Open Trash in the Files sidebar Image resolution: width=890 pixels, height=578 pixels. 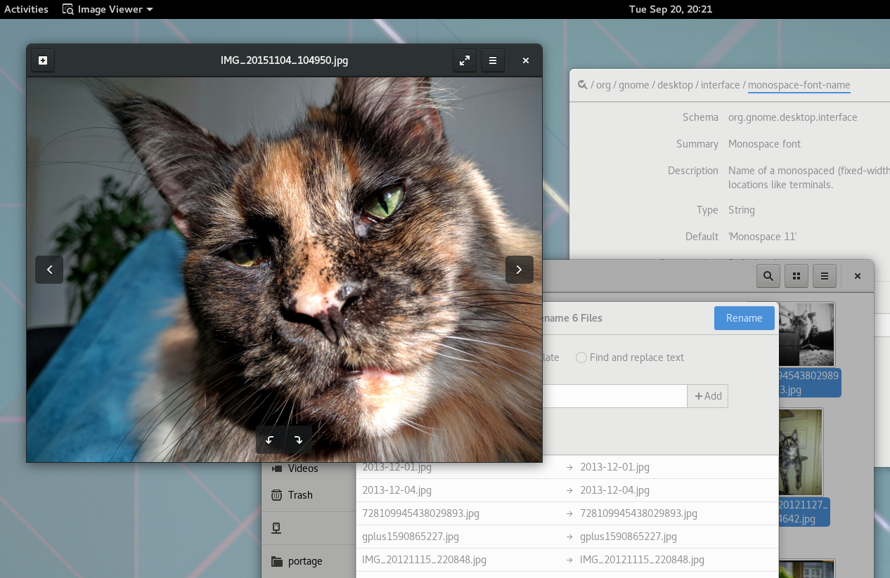click(x=299, y=495)
